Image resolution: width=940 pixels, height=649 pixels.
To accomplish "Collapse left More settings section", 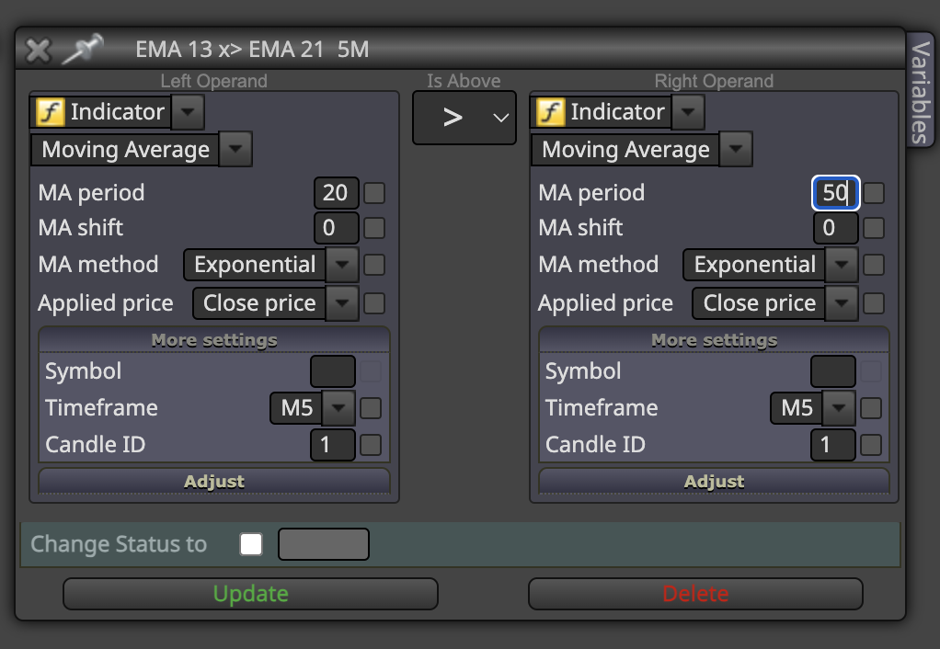I will point(214,340).
